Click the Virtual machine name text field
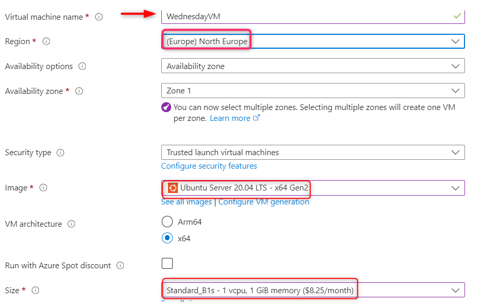Screen dimensions: 491x302 pos(307,17)
